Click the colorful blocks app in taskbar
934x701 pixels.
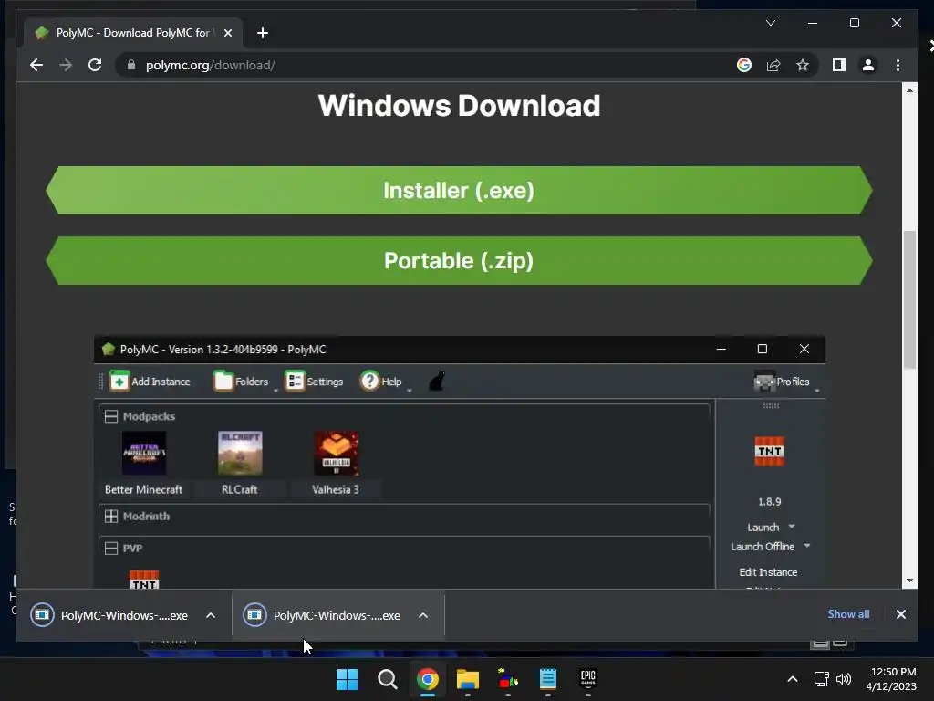click(507, 679)
